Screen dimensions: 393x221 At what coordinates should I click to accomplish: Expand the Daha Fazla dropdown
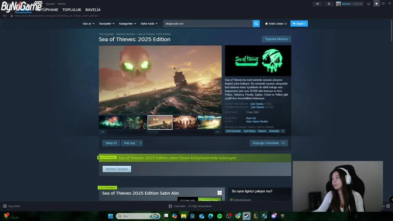149,24
